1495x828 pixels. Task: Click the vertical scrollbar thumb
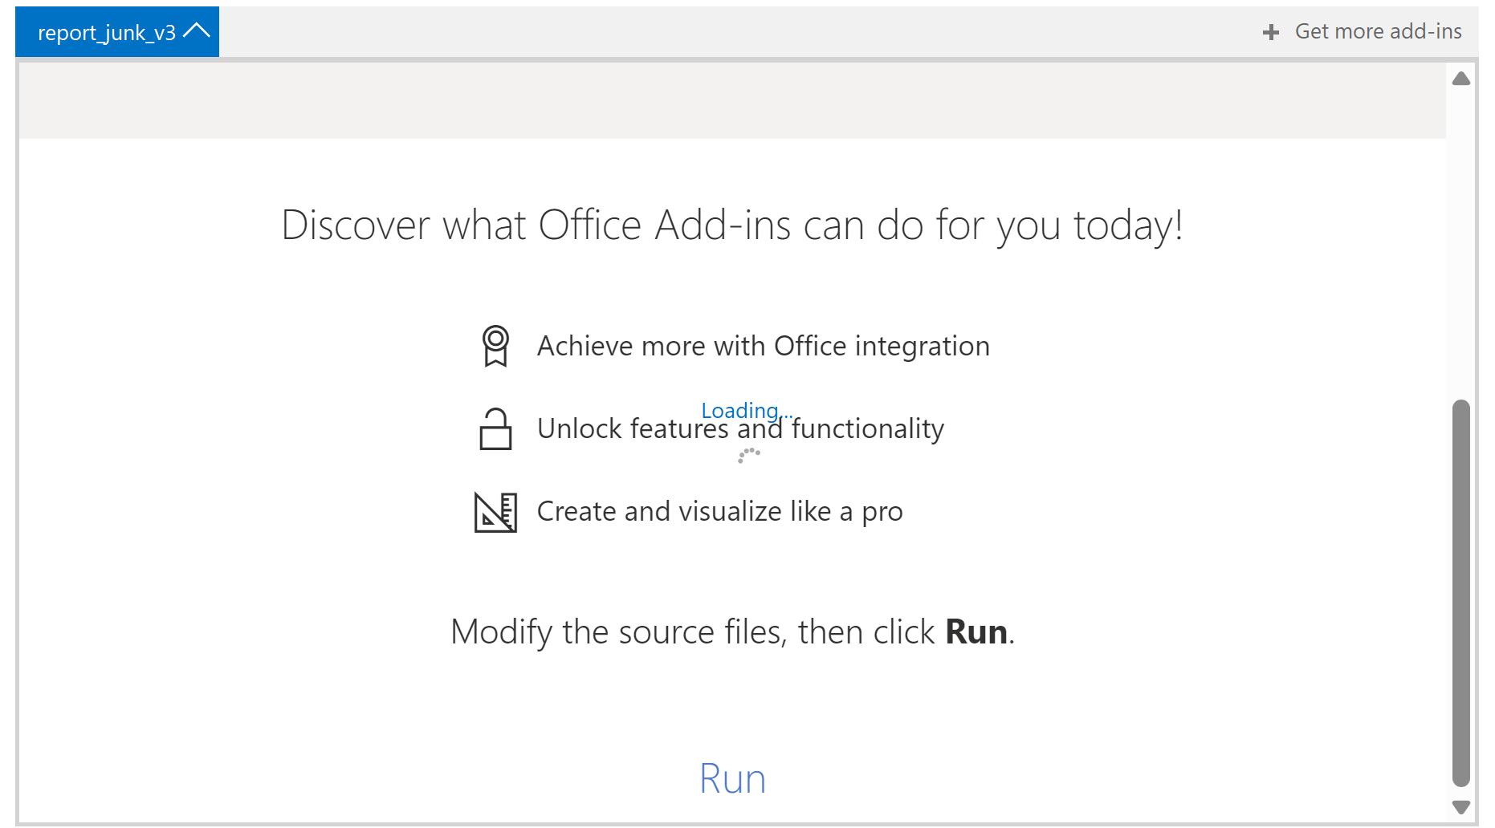(x=1461, y=593)
